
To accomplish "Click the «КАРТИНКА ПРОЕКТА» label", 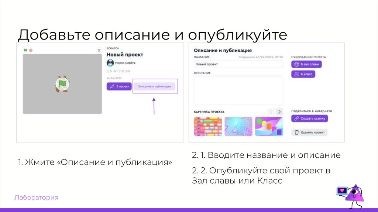I will coord(209,112).
